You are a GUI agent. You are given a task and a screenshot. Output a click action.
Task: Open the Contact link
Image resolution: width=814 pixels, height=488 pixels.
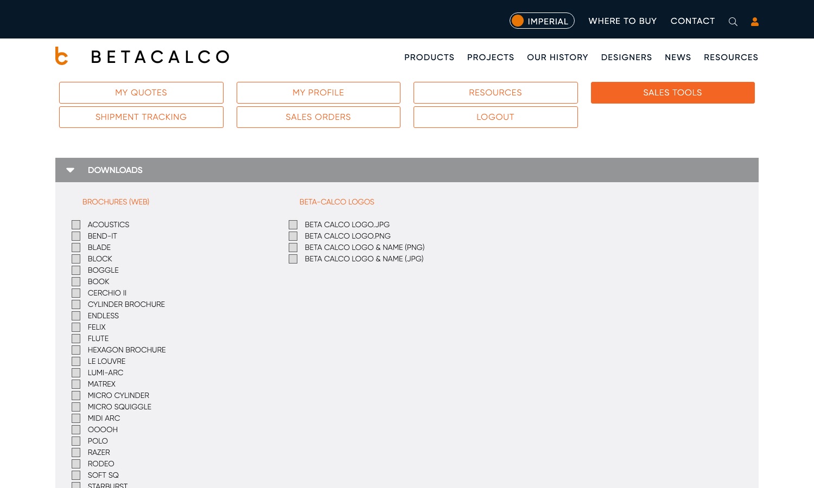[x=692, y=21]
